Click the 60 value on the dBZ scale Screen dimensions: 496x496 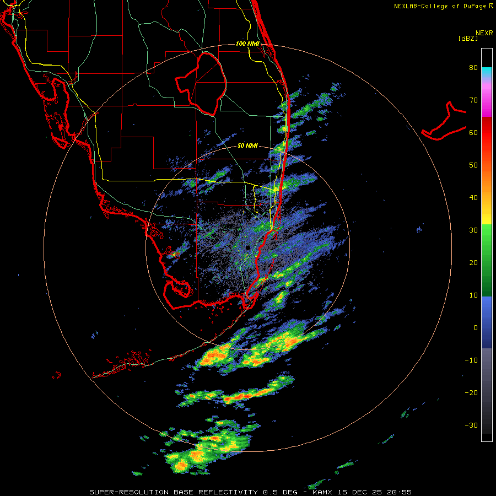tap(473, 132)
